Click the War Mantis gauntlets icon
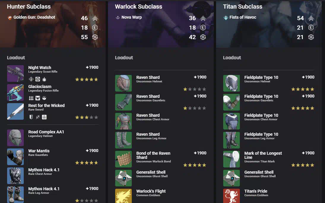 15,157
